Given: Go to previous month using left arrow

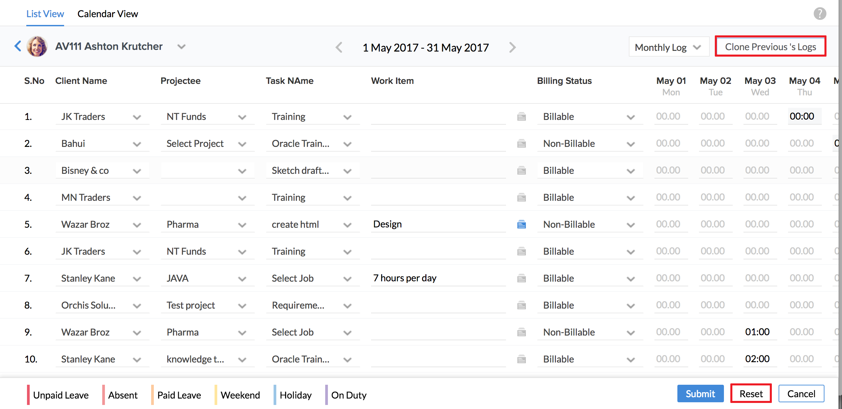Looking at the screenshot, I should tap(339, 48).
